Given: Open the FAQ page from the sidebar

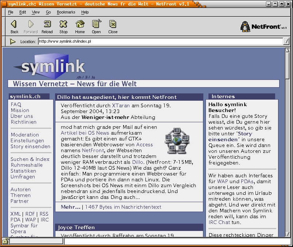Looking at the screenshot, I should coord(16,104).
